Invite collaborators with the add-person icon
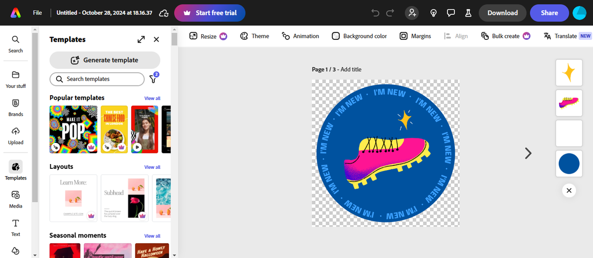593x258 pixels. pyautogui.click(x=412, y=13)
